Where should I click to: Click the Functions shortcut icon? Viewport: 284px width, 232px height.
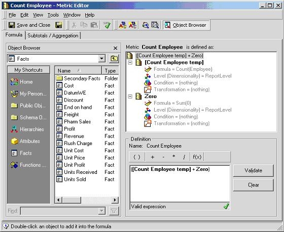(x=14, y=165)
